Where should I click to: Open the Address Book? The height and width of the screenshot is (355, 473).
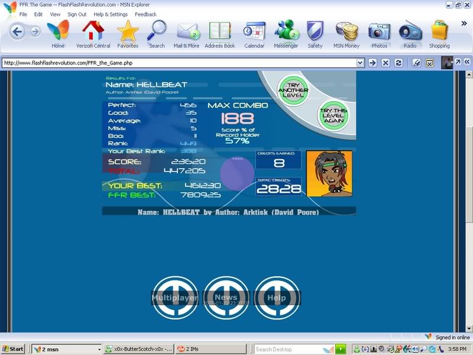[x=219, y=32]
